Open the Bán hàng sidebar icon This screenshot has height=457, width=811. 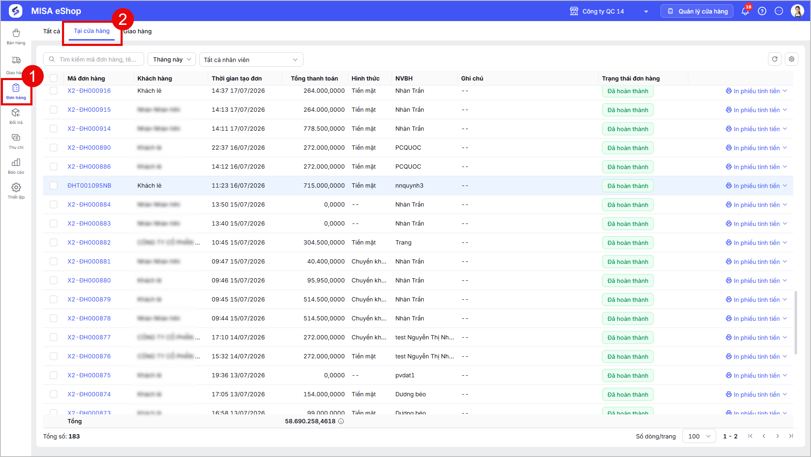(16, 36)
